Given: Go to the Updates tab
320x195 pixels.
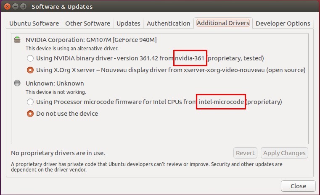Looking at the screenshot, I should [x=128, y=23].
